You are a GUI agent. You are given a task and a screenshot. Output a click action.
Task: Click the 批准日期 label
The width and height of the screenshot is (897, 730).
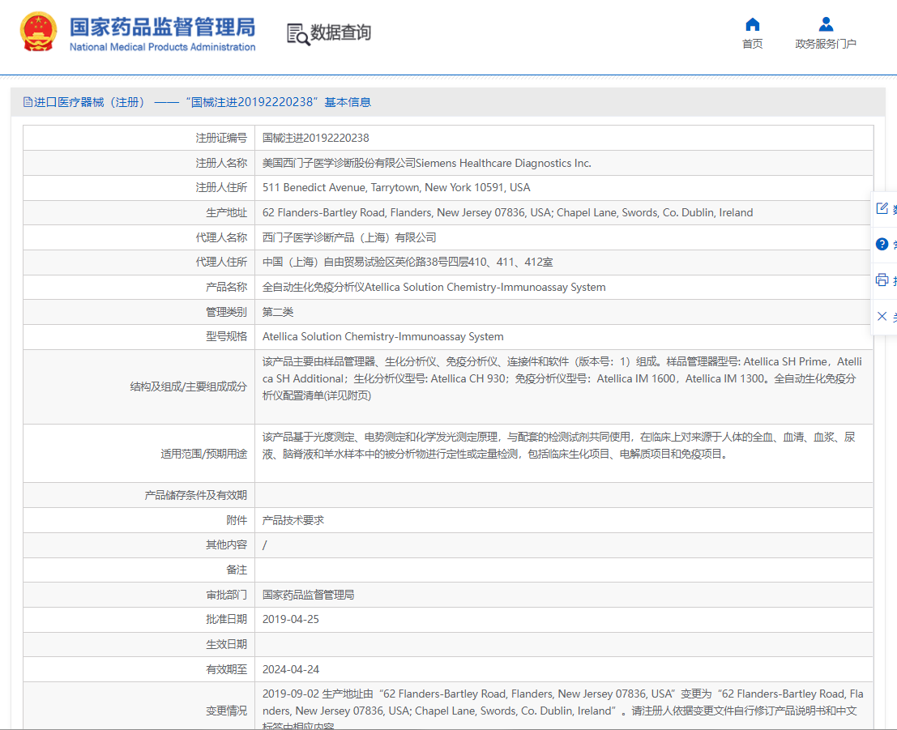[227, 620]
